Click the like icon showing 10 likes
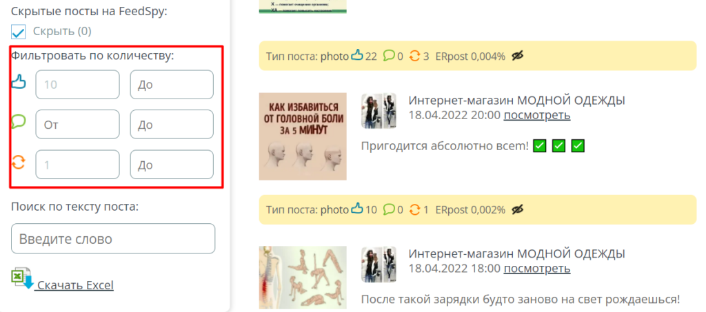This screenshot has height=312, width=706. (356, 209)
